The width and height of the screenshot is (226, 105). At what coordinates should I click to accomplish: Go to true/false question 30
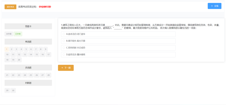tap(13, 91)
